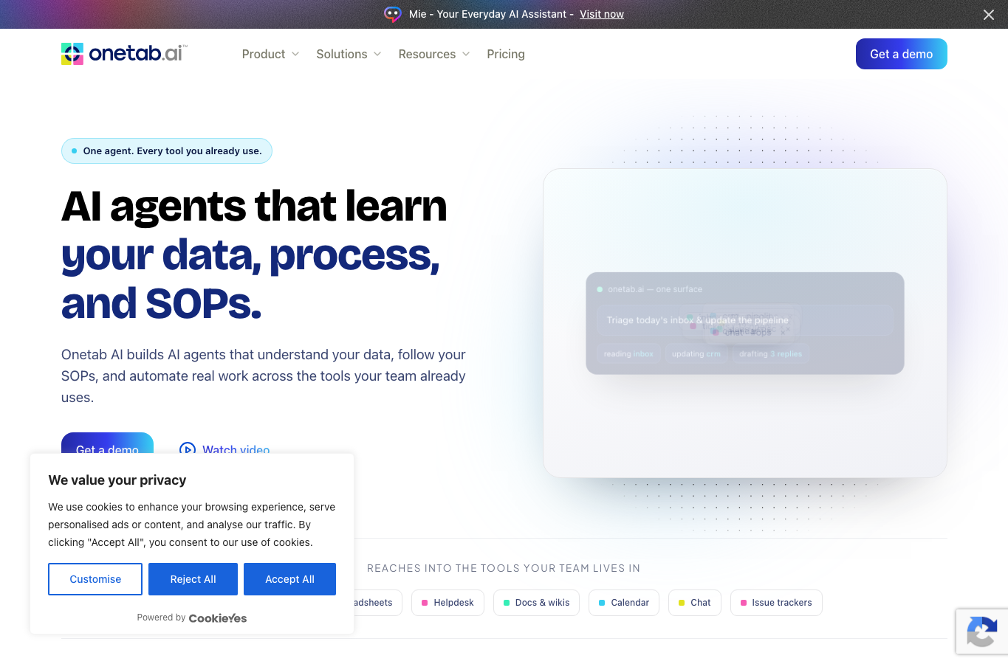Click the Calendar tool chip
Image resolution: width=1008 pixels, height=664 pixels.
click(x=624, y=603)
